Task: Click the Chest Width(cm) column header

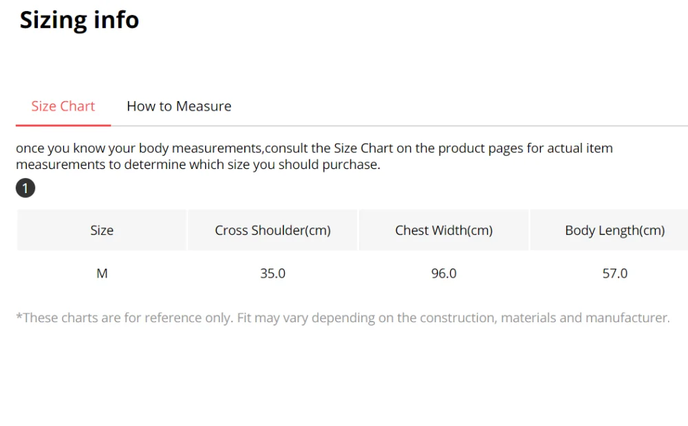Action: [444, 231]
